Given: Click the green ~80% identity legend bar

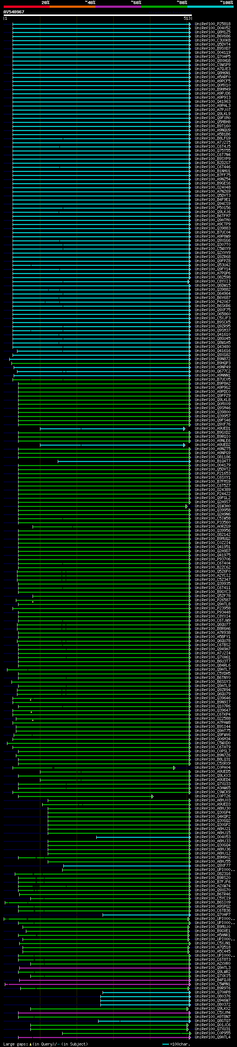Looking at the screenshot, I should click(164, 7).
